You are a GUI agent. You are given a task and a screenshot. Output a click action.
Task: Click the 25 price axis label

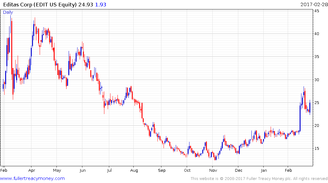click(x=317, y=102)
